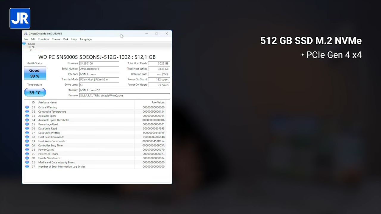381x214 pixels.
Task: Click the status icon for Data Units Read
Action: click(27, 128)
